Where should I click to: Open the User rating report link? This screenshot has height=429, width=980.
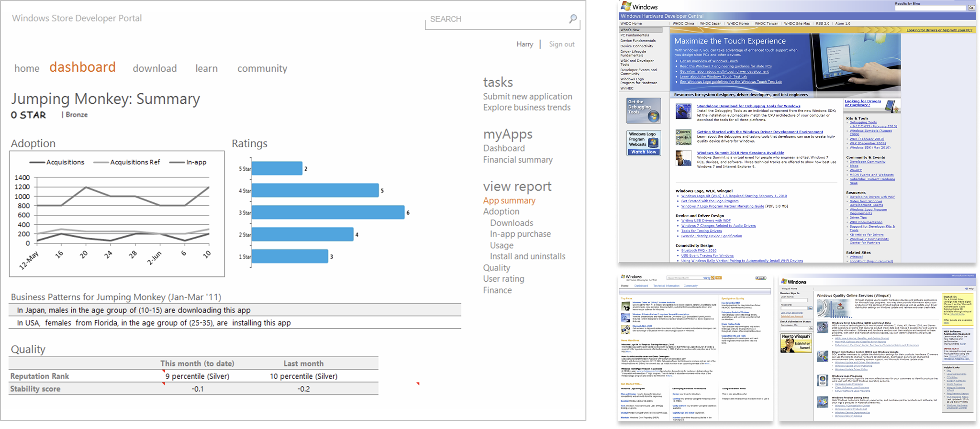click(503, 279)
